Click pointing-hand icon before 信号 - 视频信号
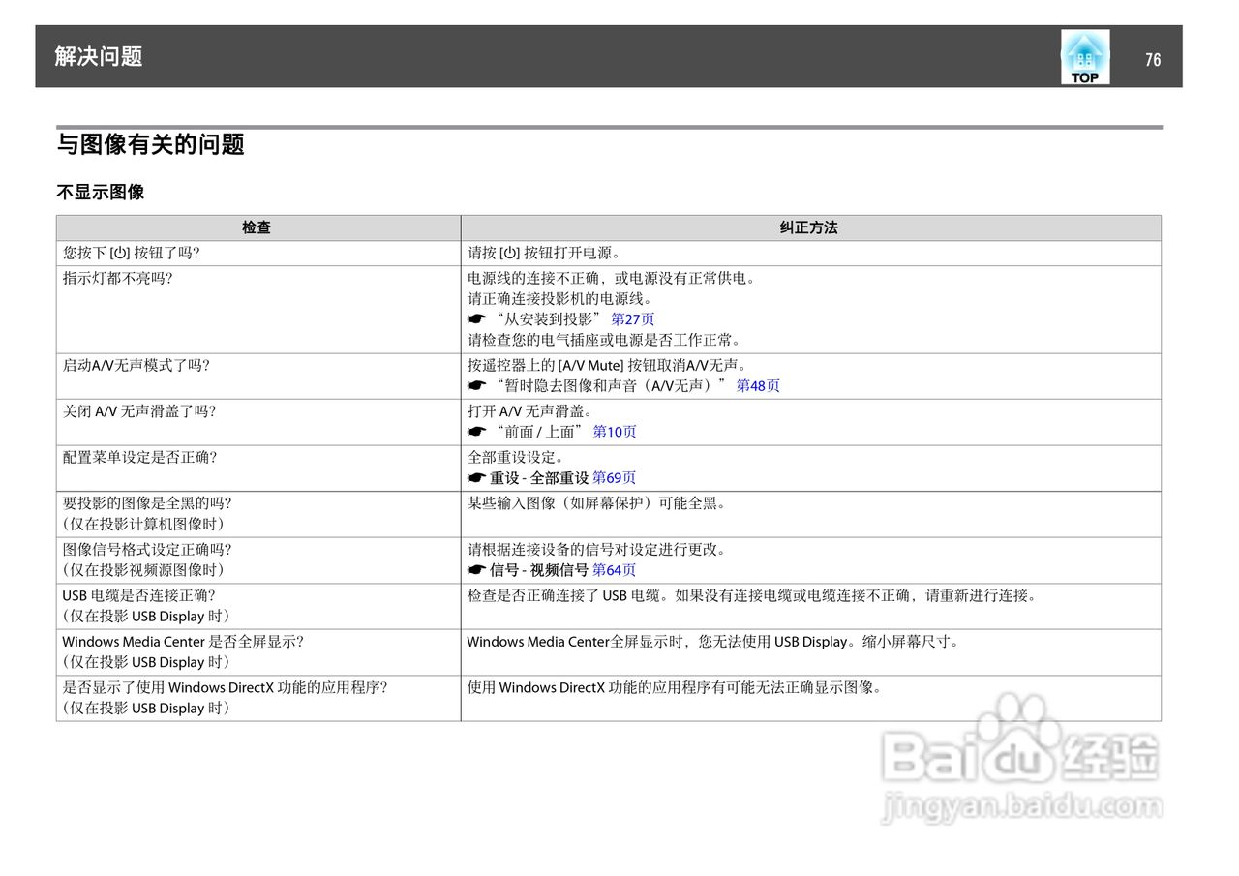 click(476, 570)
